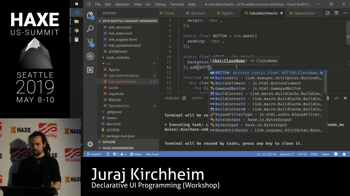Expand the node_modules folder
The height and width of the screenshot is (196, 350).
pyautogui.click(x=118, y=57)
